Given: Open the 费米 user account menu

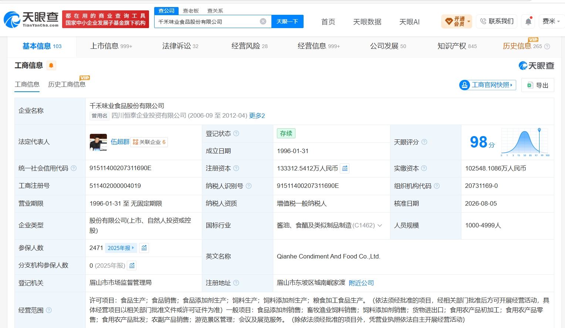Looking at the screenshot, I should coord(551,21).
